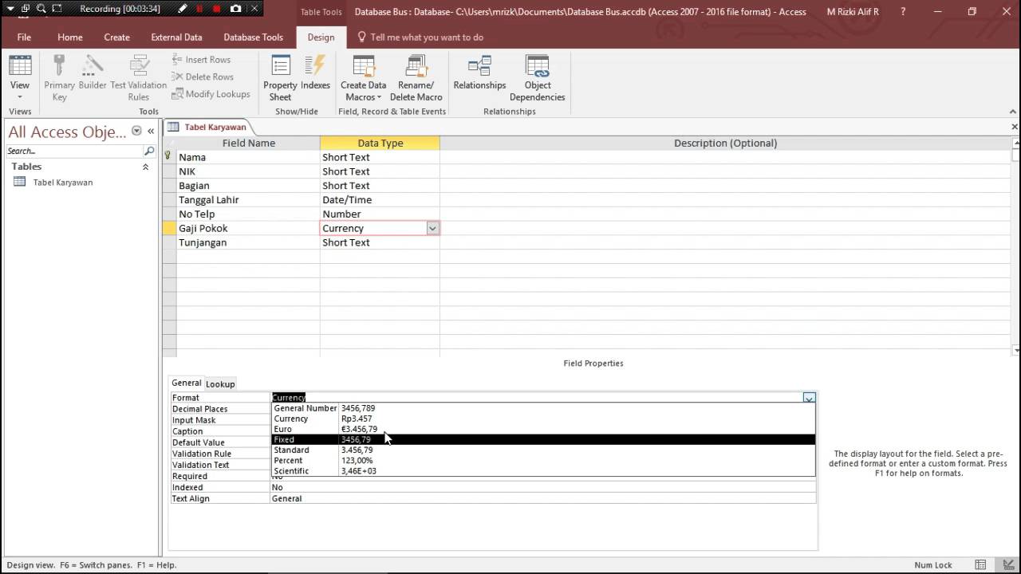Toggle the Format property dropdown arrow
Viewport: 1021px width, 574px height.
[x=809, y=398]
